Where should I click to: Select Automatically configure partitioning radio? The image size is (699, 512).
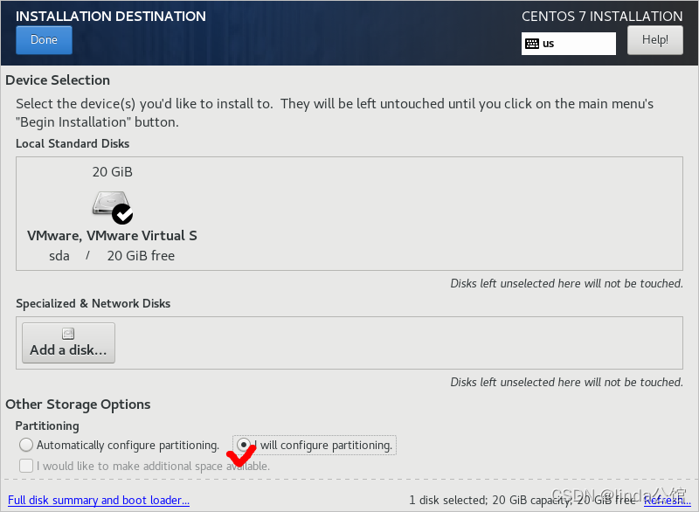tap(26, 445)
